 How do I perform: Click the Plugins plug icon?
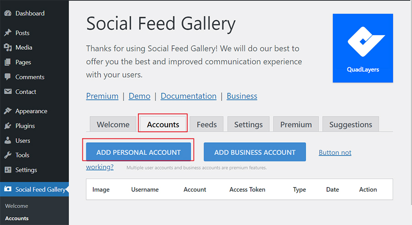point(8,126)
